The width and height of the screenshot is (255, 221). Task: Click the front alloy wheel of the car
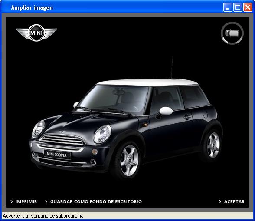[x=129, y=160]
